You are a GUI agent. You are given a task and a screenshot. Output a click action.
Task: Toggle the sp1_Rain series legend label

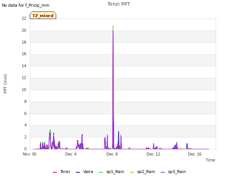point(115,172)
